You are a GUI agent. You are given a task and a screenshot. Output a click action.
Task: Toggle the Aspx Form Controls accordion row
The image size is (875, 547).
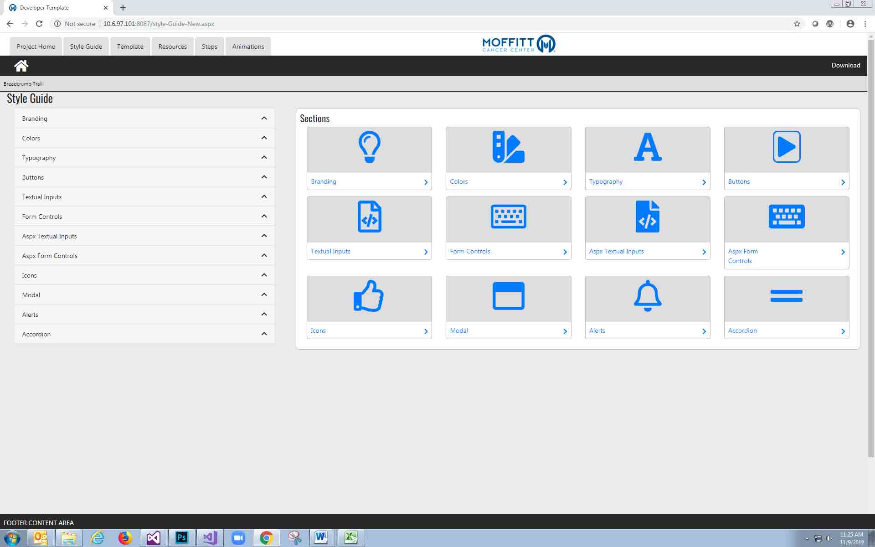pos(264,256)
